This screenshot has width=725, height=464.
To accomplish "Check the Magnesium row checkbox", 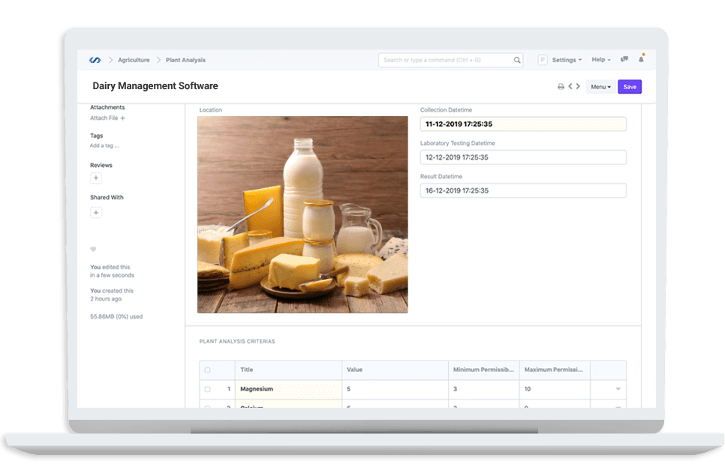I will click(208, 389).
